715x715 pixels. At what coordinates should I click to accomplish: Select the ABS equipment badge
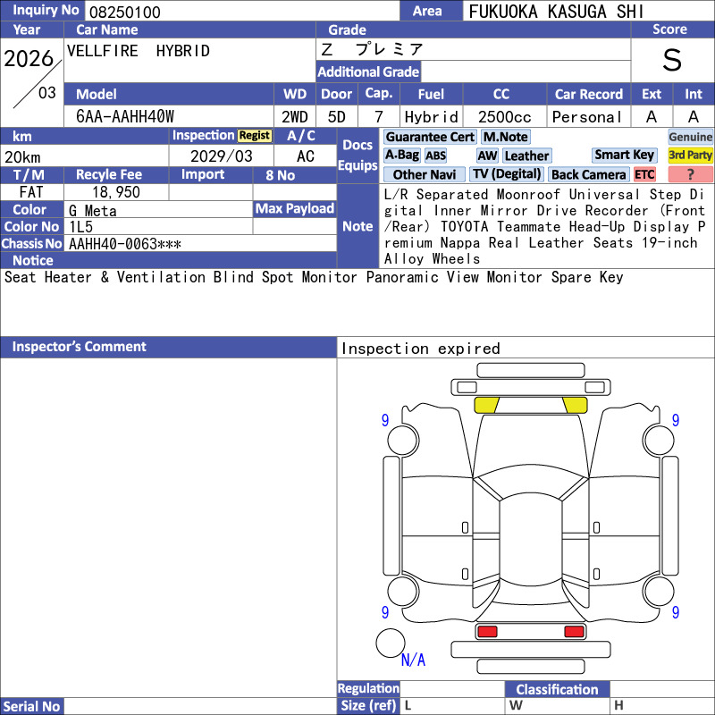(435, 156)
